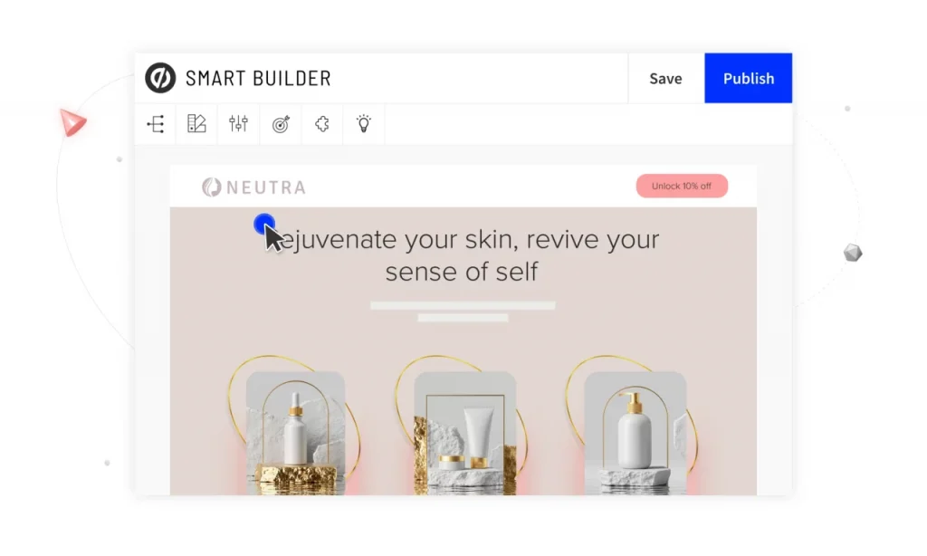Click the Save button
This screenshot has width=927, height=556.
(665, 78)
